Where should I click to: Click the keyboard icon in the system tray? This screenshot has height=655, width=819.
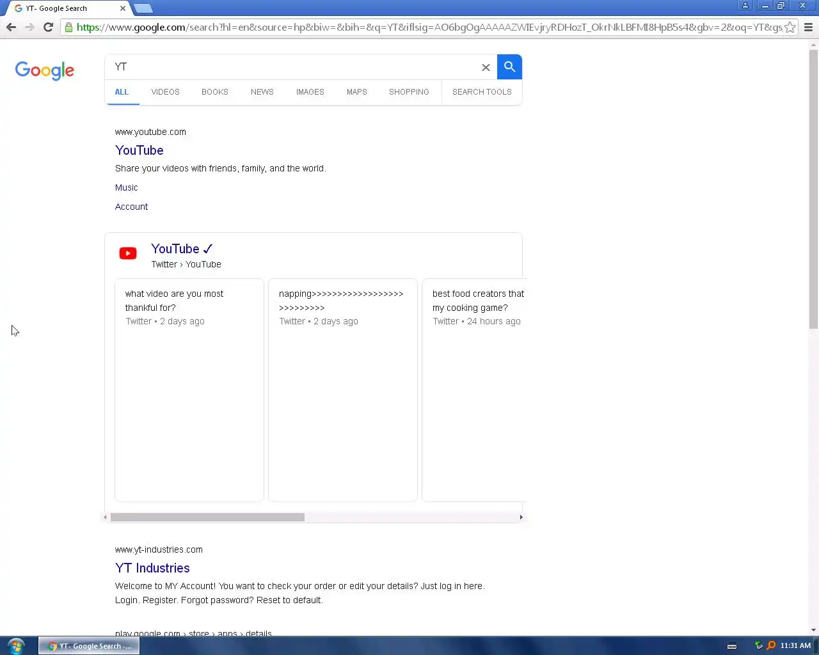(x=732, y=646)
